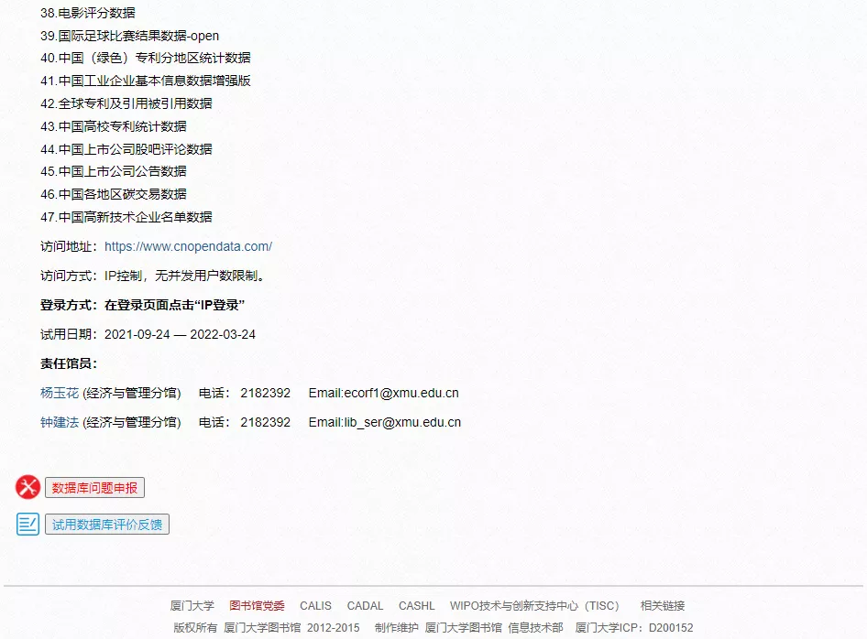Open the cnopendata.com access link
Screen dimensions: 867x639
pos(188,246)
